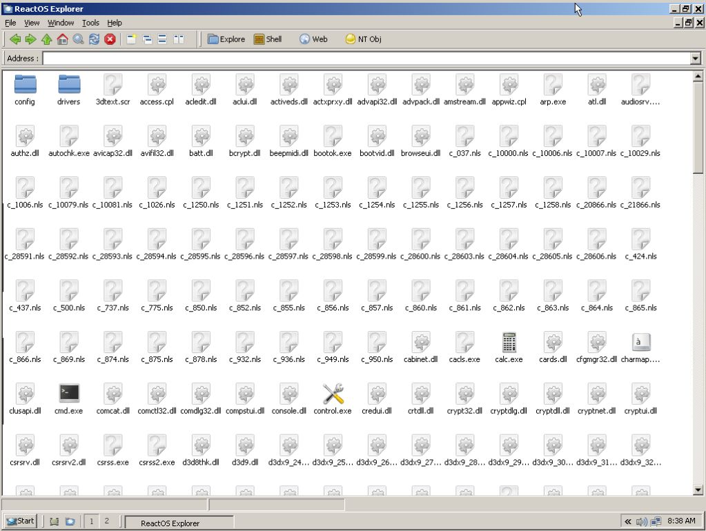Open the drivers folder

point(68,86)
